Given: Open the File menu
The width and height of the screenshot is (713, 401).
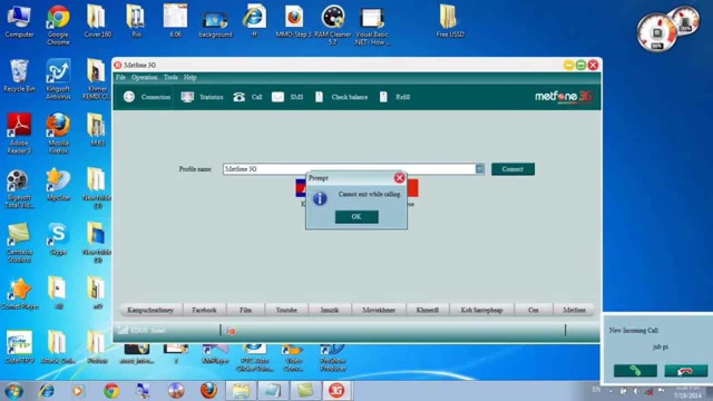Looking at the screenshot, I should [x=120, y=77].
